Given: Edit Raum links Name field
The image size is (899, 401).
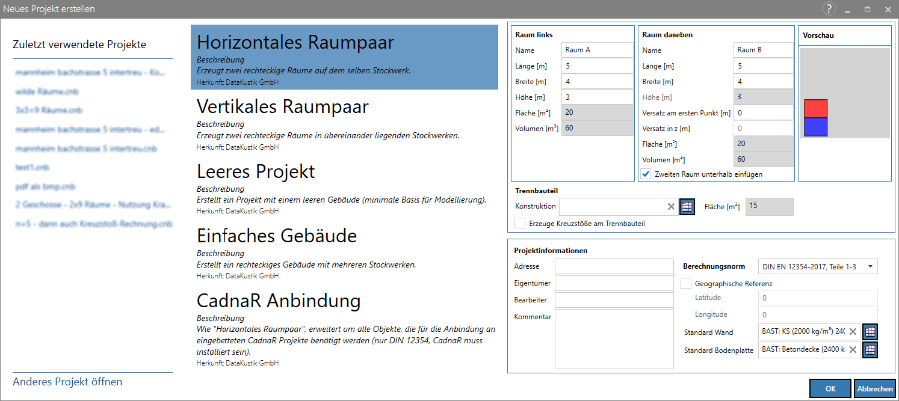Looking at the screenshot, I should pos(598,50).
